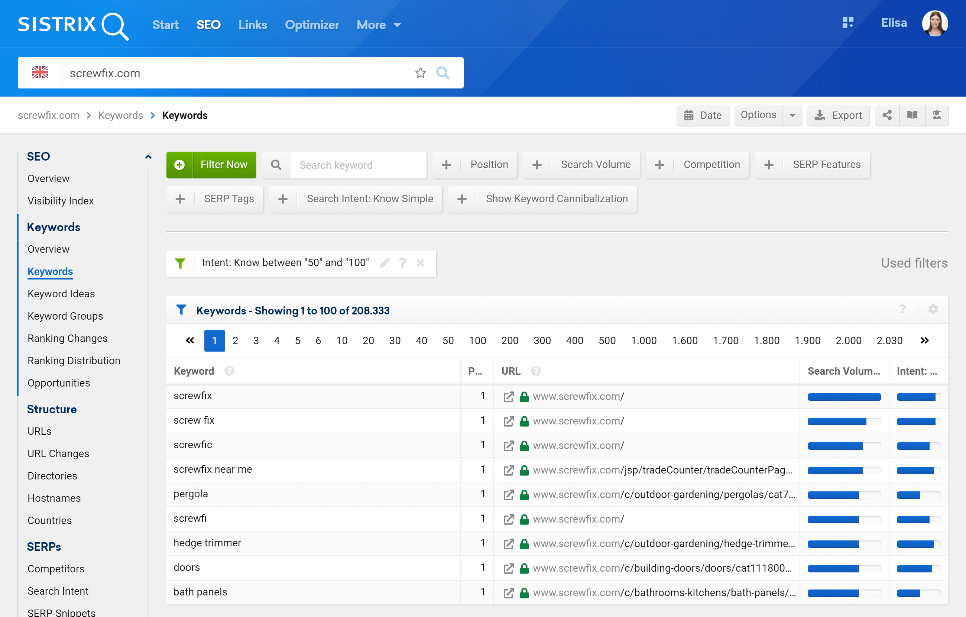Click search volume bar for doors row

[x=844, y=568]
